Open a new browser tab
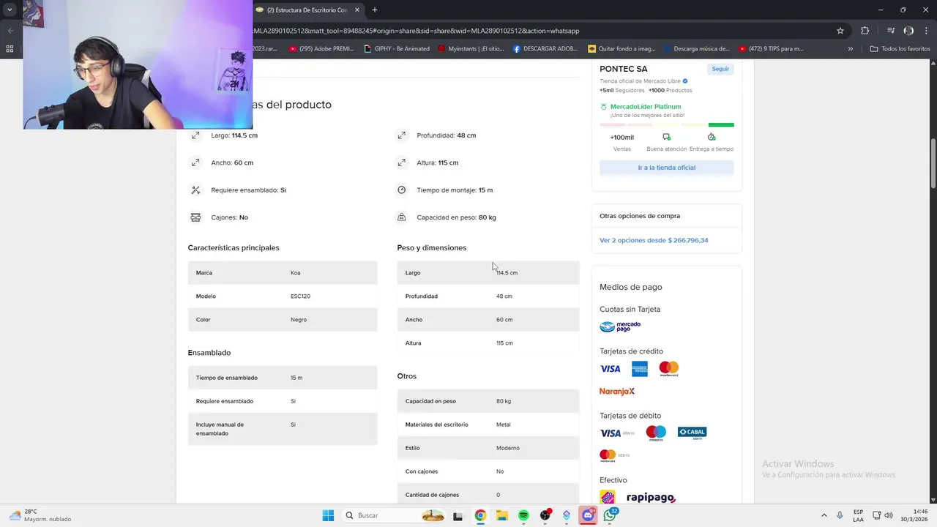Screen dimensions: 937x527 (x=375, y=10)
